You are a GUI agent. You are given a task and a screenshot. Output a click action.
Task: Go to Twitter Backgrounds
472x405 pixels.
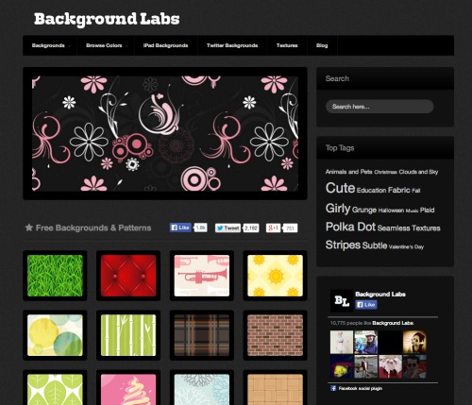click(232, 45)
